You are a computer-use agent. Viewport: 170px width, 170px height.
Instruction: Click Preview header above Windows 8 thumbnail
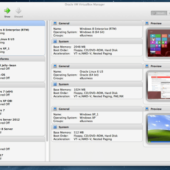pos(157,23)
